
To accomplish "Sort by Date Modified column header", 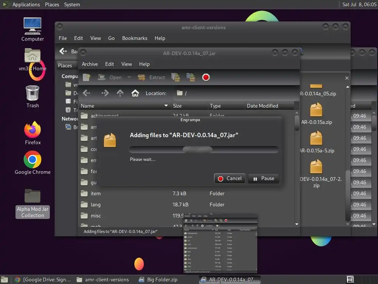I will pos(269,106).
